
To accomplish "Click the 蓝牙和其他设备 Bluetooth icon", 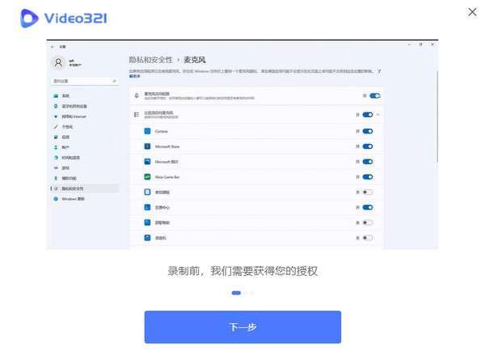I will pos(56,106).
